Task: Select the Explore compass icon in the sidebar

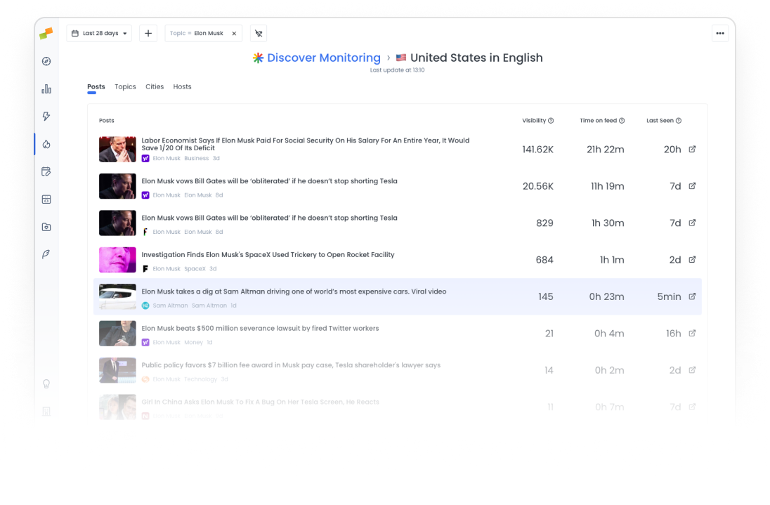Action: point(46,61)
